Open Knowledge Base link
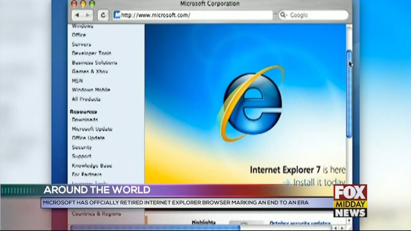The width and height of the screenshot is (411, 231). tap(92, 166)
